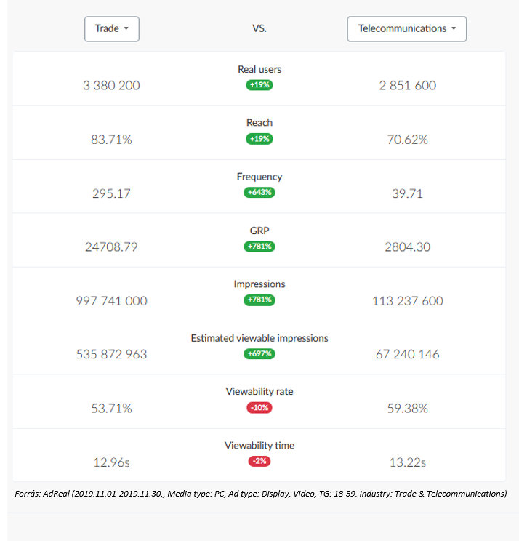Open the Trade industry dropdown
The image size is (519, 541).
click(x=111, y=29)
